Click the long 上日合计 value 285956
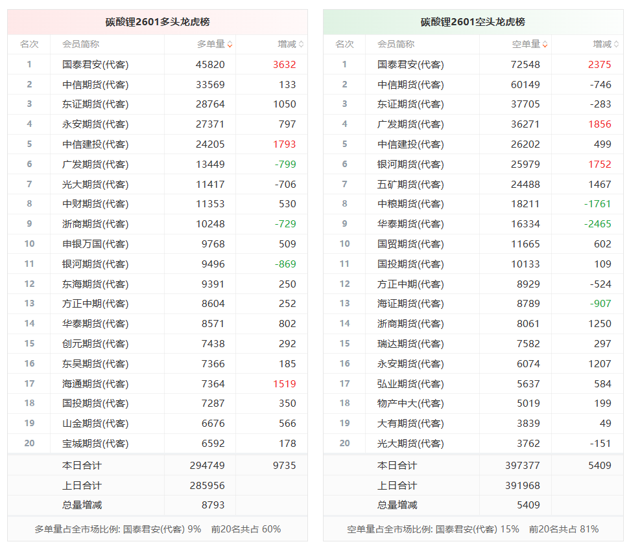This screenshot has height=546, width=629. (x=208, y=486)
